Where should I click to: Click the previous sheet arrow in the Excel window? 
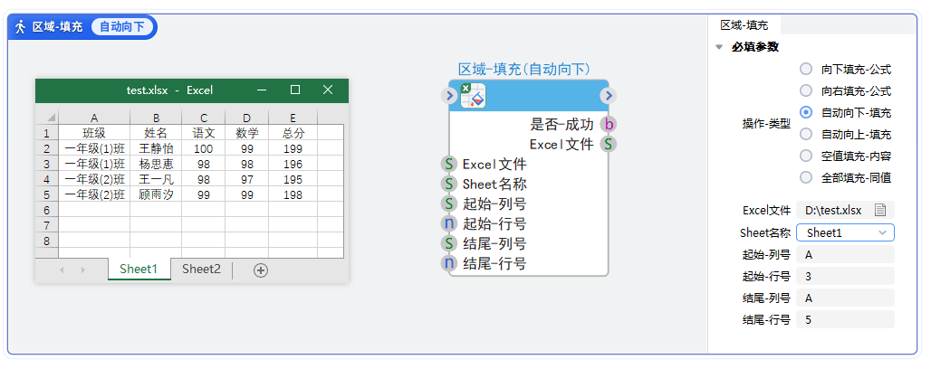coord(62,270)
